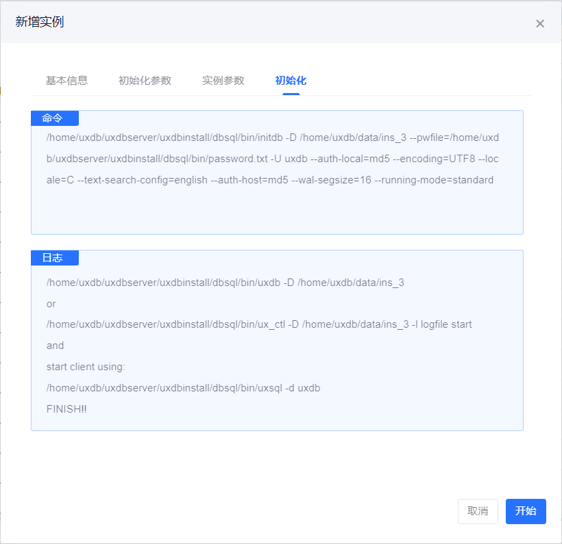The width and height of the screenshot is (562, 544).
Task: Click the 'start client using:' log line
Action: pyautogui.click(x=86, y=367)
